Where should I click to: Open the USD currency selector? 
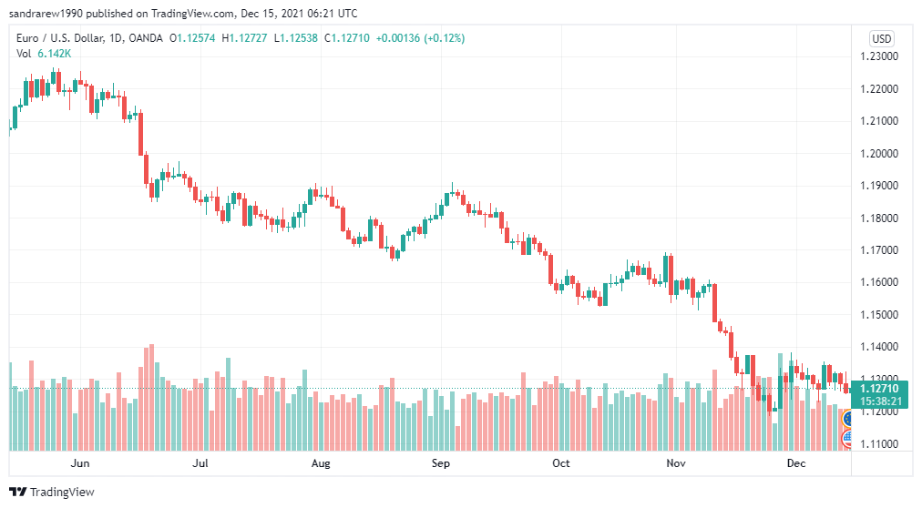(x=881, y=38)
